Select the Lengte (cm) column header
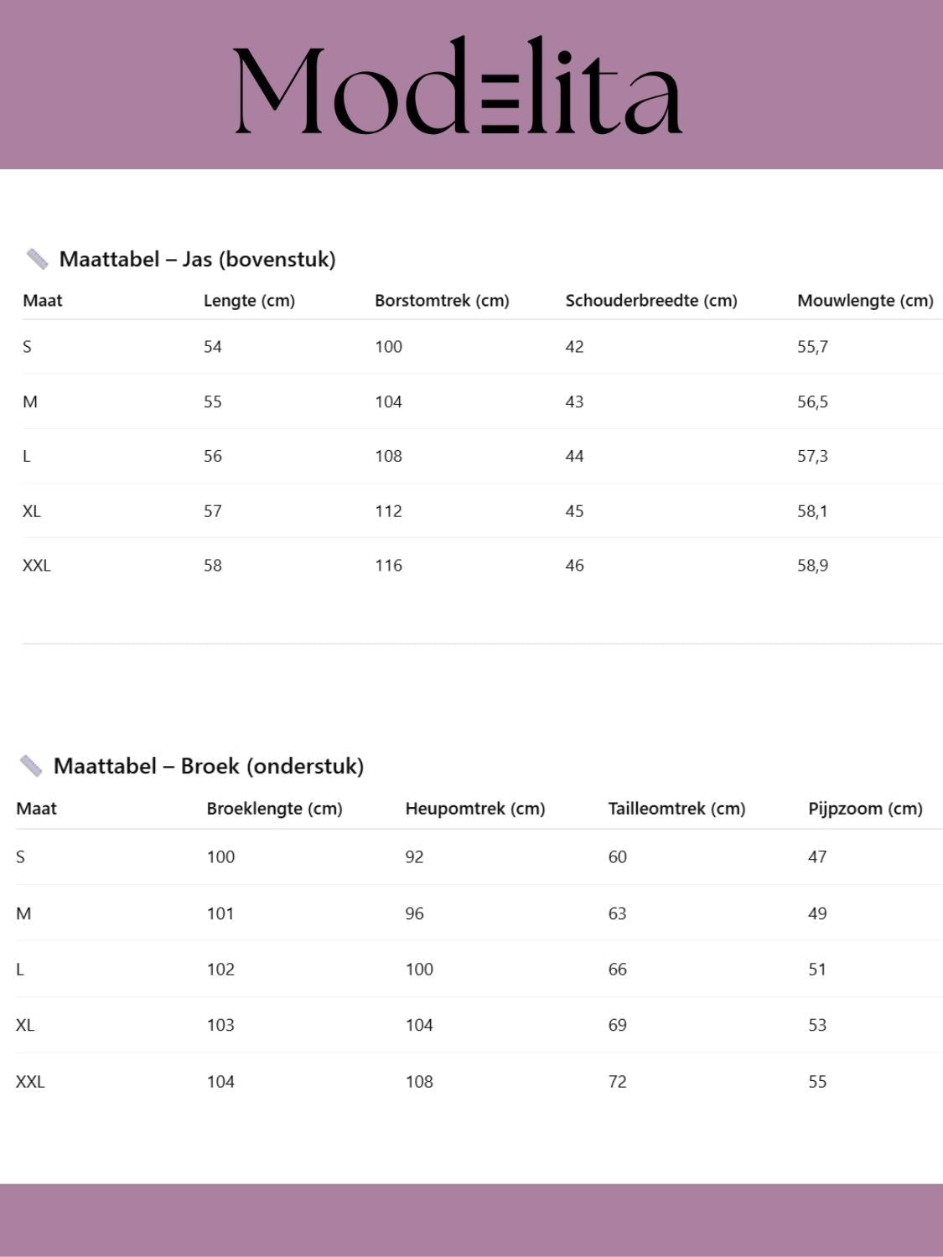 point(249,301)
